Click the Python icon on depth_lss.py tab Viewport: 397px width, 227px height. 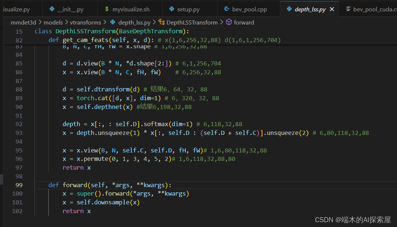pos(289,9)
